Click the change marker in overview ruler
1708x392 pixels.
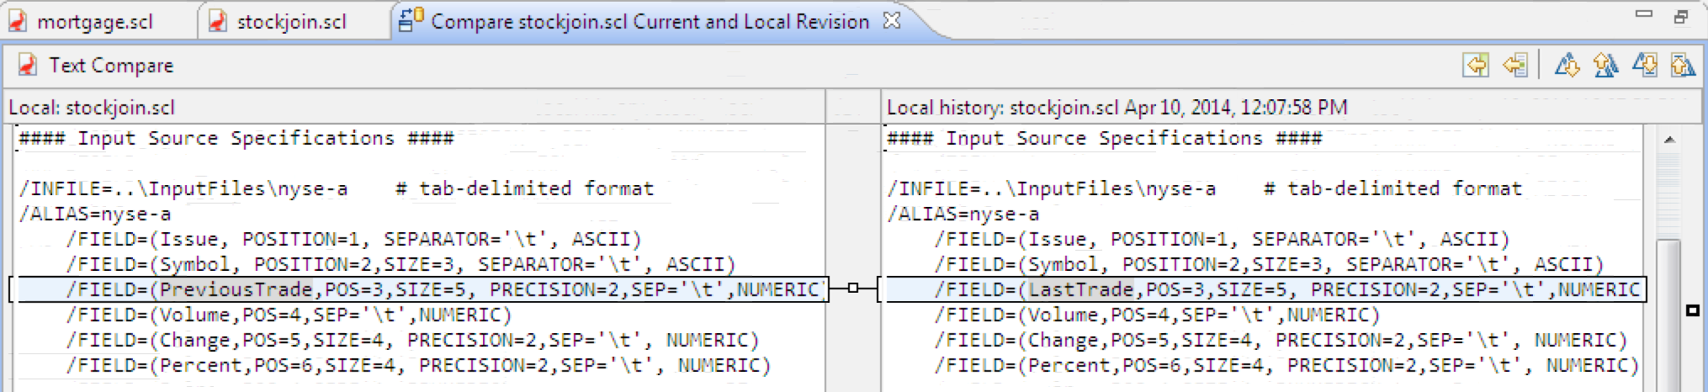pos(1693,310)
